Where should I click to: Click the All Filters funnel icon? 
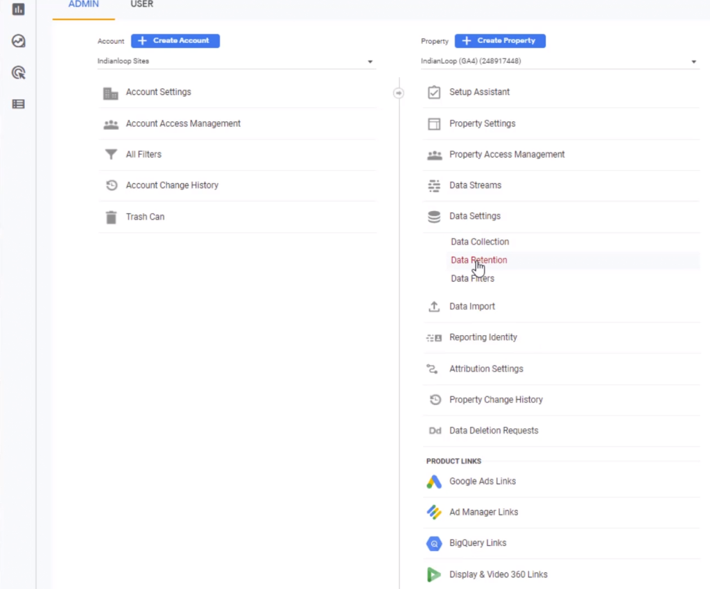[110, 155]
